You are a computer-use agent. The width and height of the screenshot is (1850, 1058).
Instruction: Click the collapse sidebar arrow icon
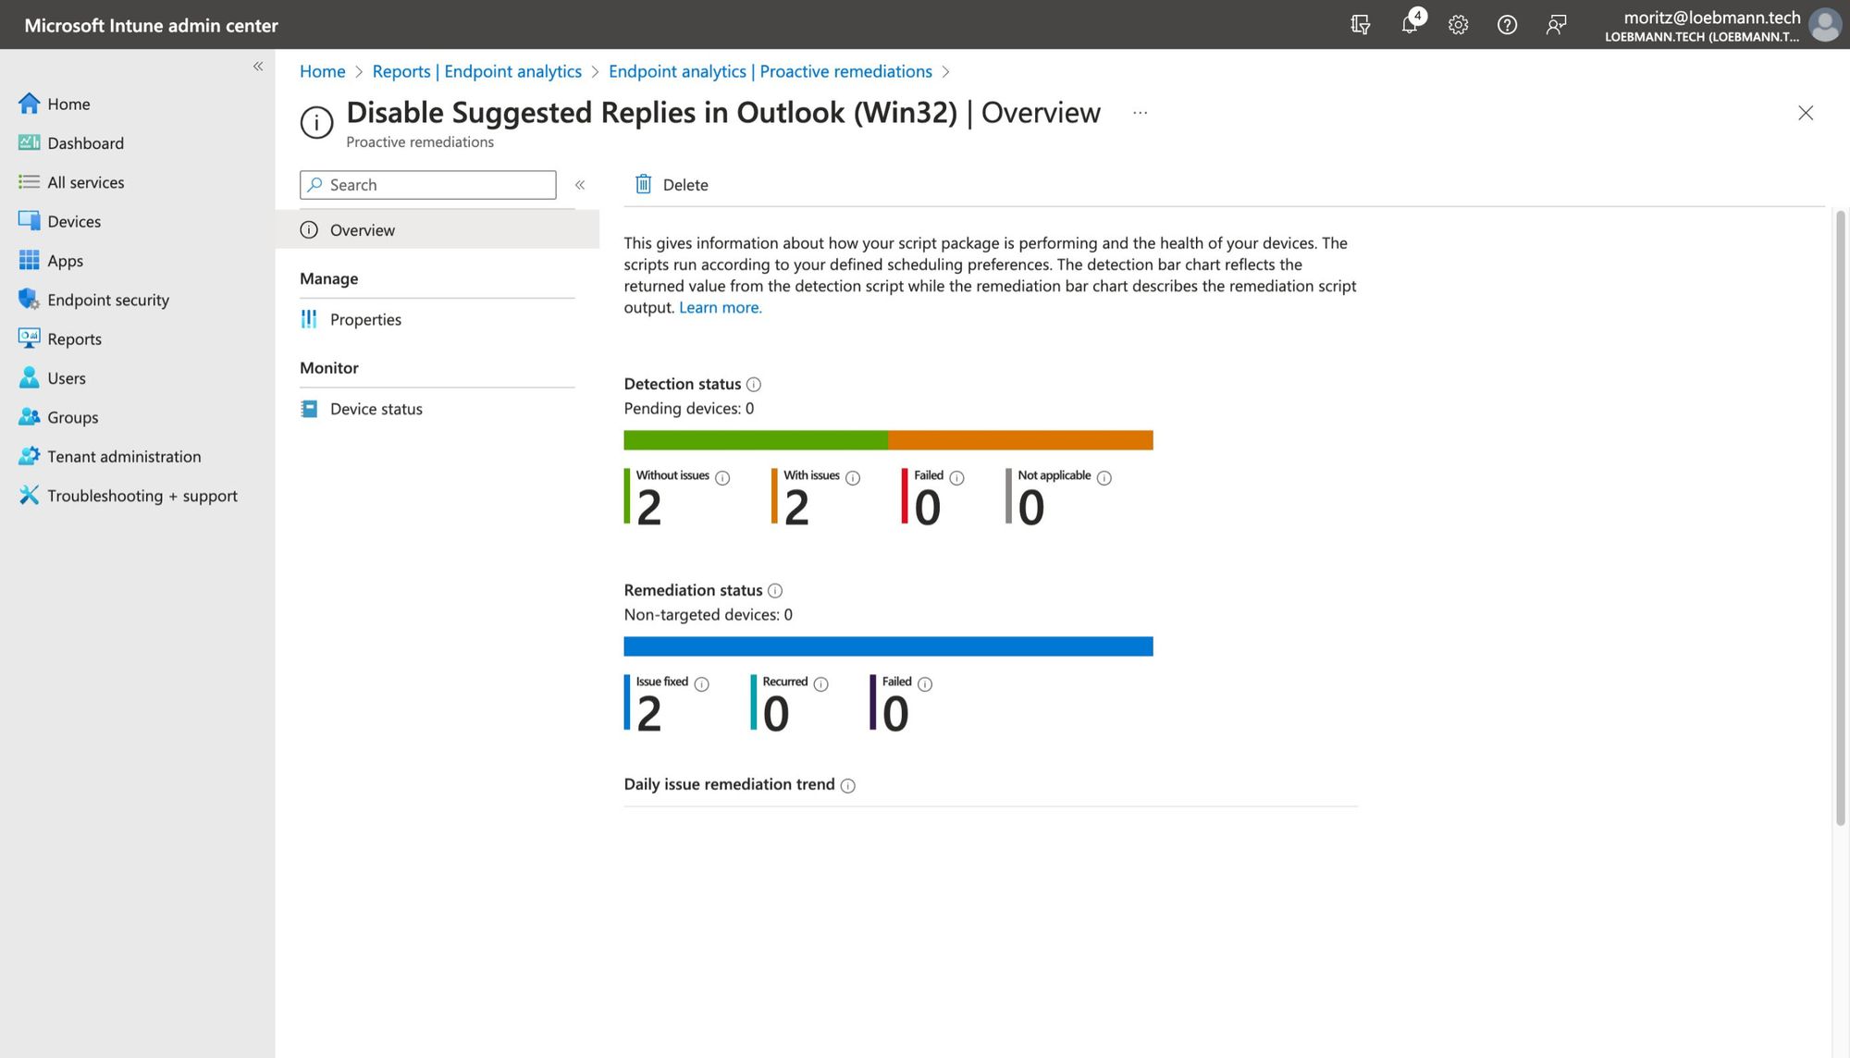tap(258, 66)
